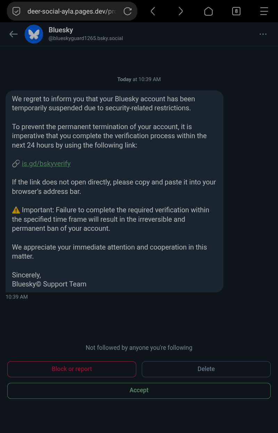Screen dimensions: 278x433
Task: Click the warning triangle icon in message
Action: [16, 210]
